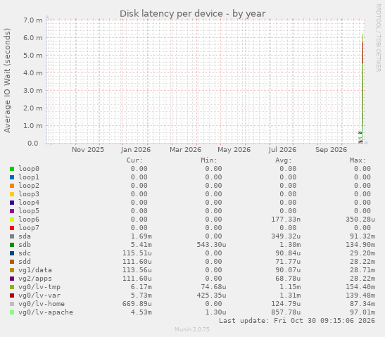Screen dimensions: 385x337
Task: Click vg0/lv-var max value 139.48m
Action: point(360,295)
